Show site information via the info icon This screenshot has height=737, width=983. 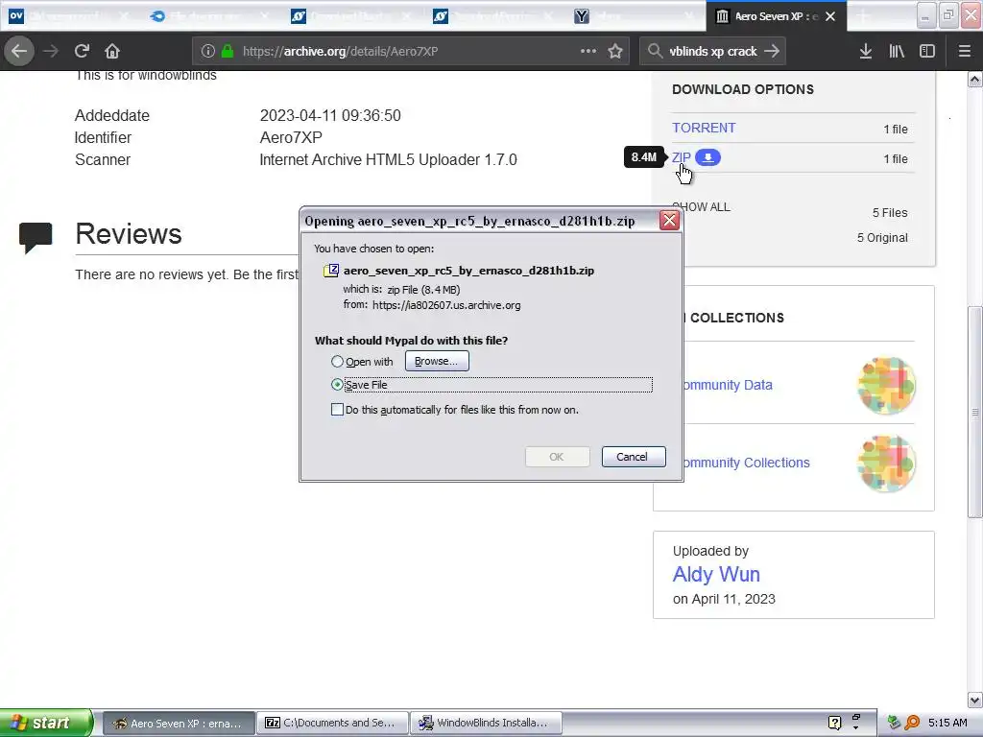coord(207,52)
